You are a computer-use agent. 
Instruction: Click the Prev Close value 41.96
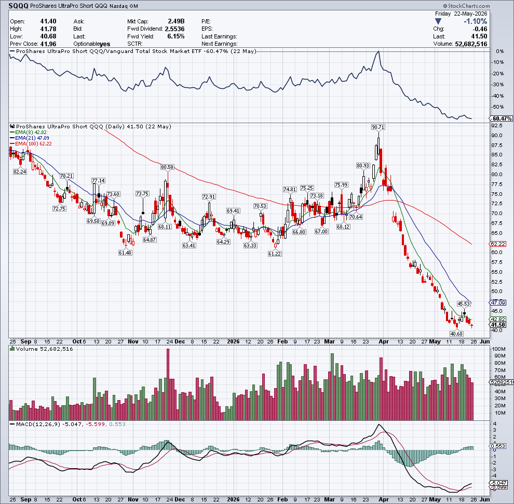pos(48,44)
